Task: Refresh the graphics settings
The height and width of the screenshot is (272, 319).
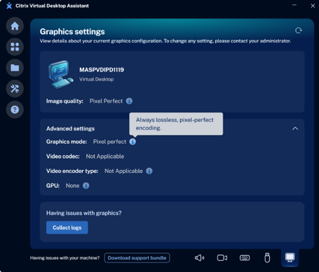Action: [x=299, y=30]
